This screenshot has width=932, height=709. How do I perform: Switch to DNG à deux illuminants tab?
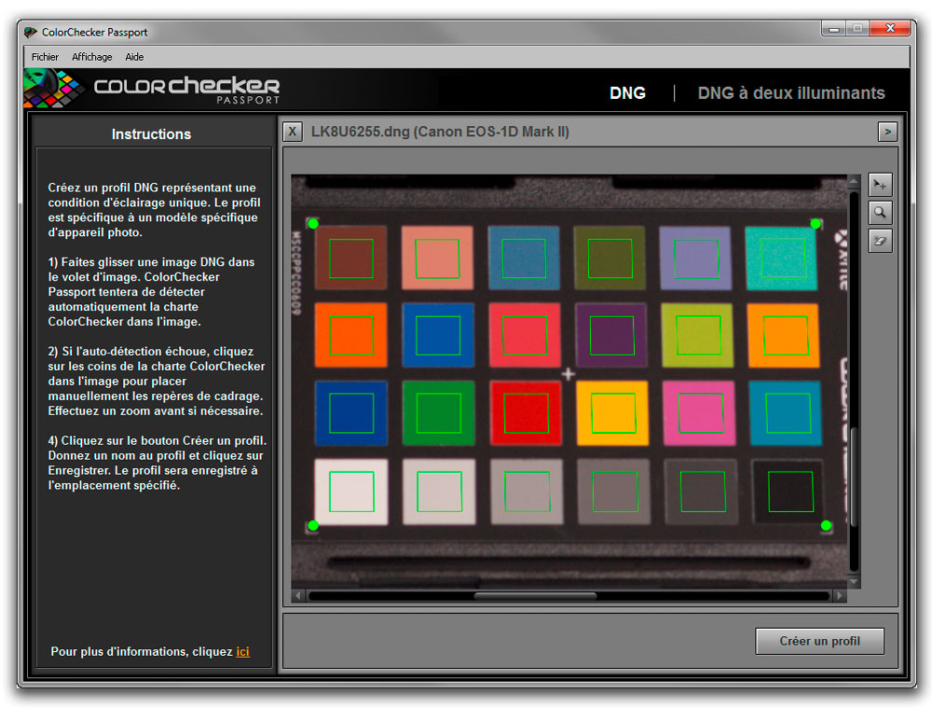[791, 93]
